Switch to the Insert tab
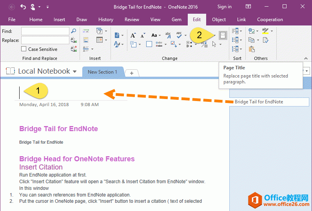Image resolution: width=312 pixels, height=211 pixels. point(59,20)
